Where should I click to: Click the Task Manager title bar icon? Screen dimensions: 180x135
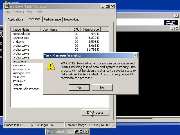[6, 6]
